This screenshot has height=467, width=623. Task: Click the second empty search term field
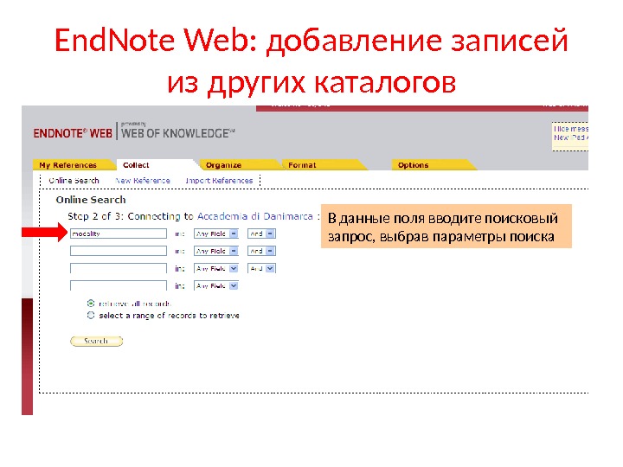pos(119,251)
